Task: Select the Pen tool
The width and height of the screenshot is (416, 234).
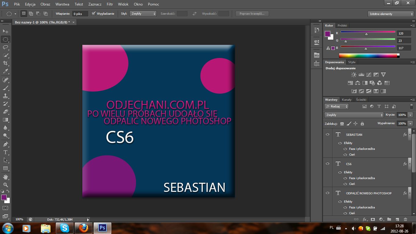Action: [5, 144]
